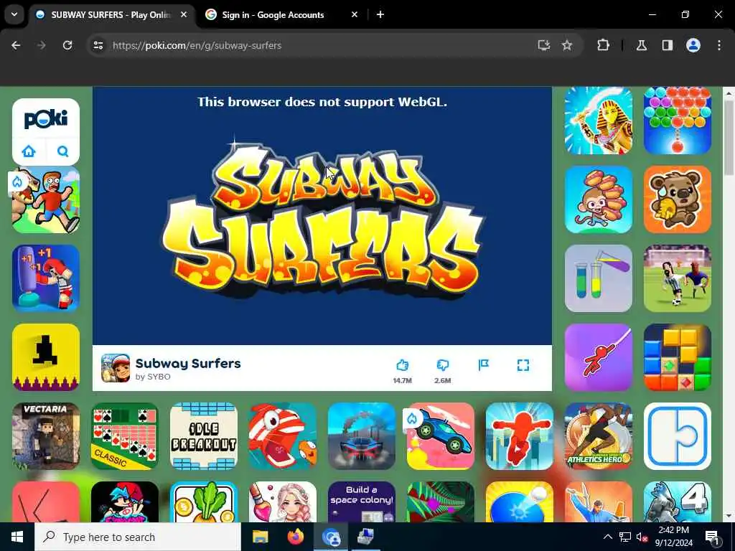The image size is (735, 551).
Task: Click the Poki logo
Action: click(46, 118)
